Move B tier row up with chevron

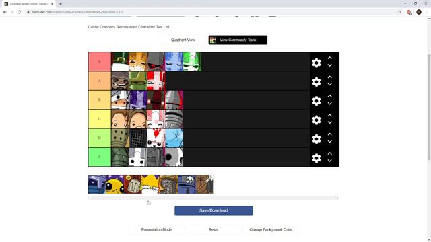(x=329, y=96)
